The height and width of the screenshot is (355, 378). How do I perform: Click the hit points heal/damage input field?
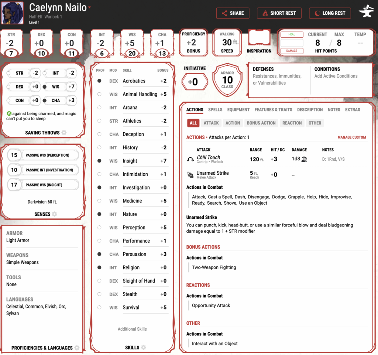pos(292,43)
